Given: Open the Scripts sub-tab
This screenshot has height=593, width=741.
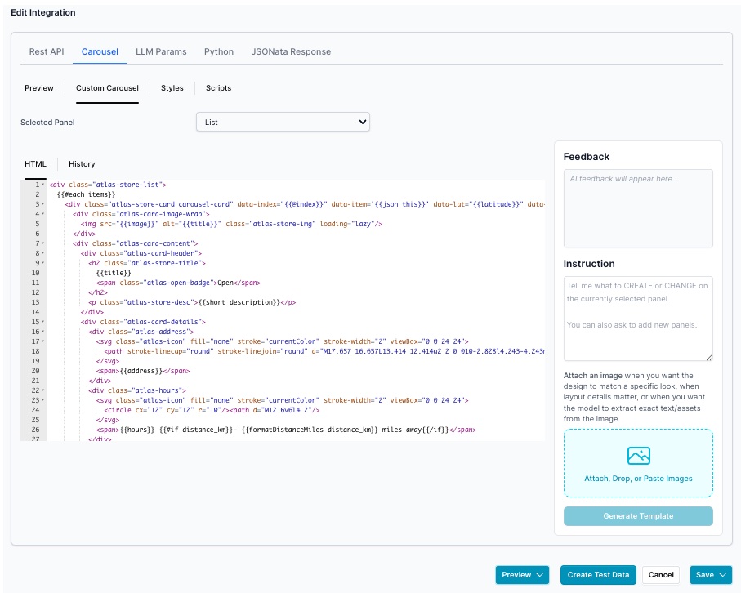Looking at the screenshot, I should (218, 88).
